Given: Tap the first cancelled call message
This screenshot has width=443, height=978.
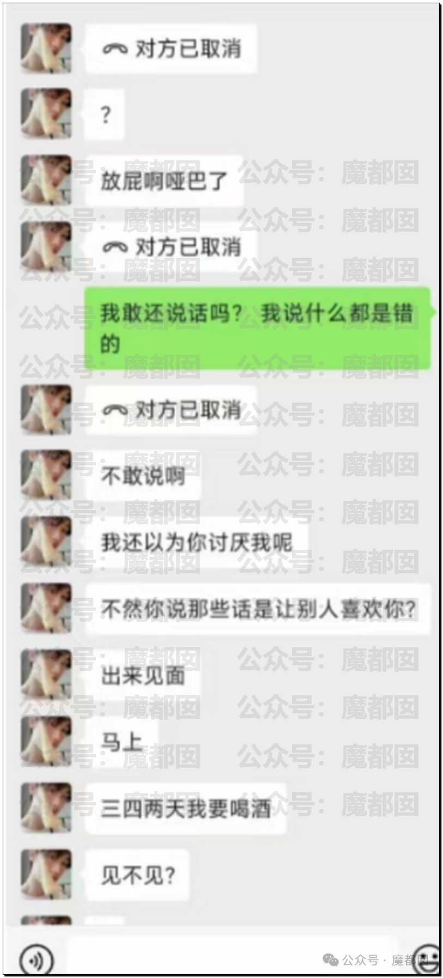Looking at the screenshot, I should (171, 49).
